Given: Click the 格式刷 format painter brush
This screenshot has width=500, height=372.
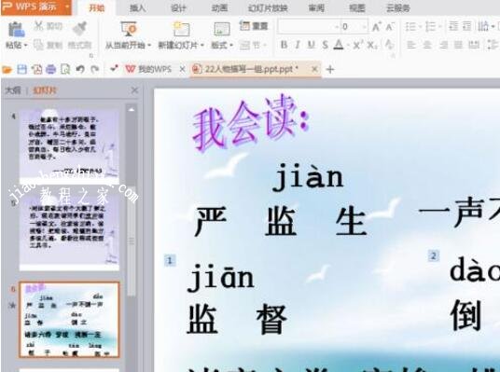Looking at the screenshot, I should (x=79, y=28).
